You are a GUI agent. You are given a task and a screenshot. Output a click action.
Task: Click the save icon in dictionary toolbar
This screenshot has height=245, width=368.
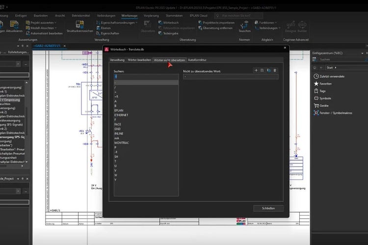[x=262, y=71]
